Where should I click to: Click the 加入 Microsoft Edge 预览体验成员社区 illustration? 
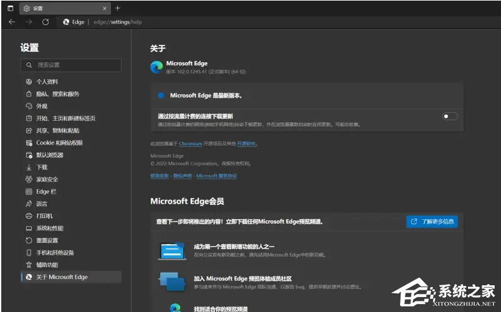(x=172, y=281)
